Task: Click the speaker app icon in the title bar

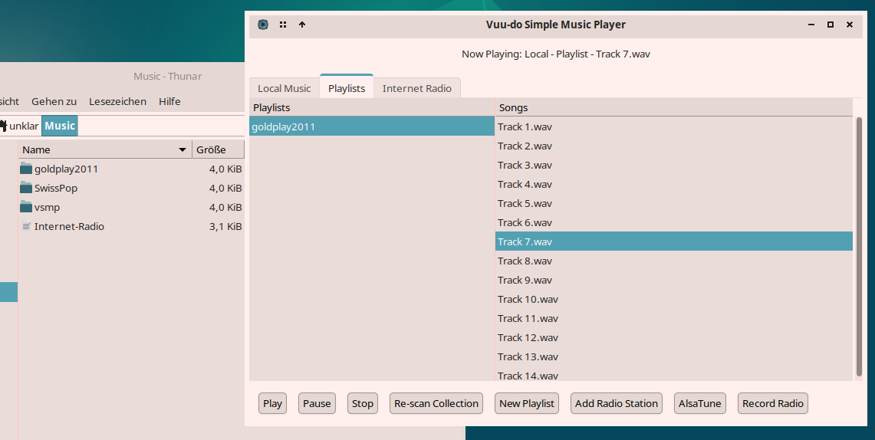Action: coord(263,25)
